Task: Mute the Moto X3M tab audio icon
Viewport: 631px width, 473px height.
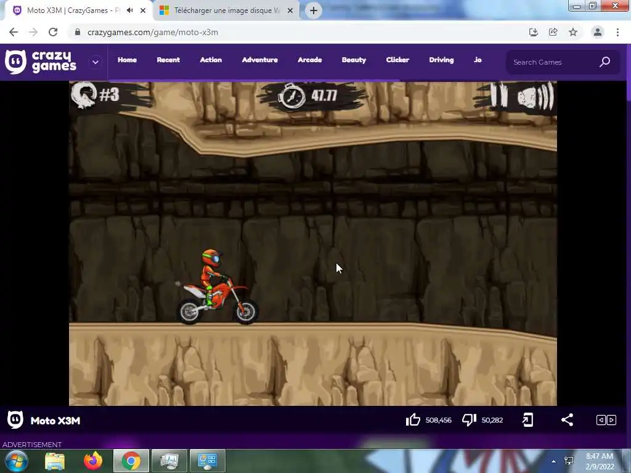Action: pyautogui.click(x=129, y=10)
